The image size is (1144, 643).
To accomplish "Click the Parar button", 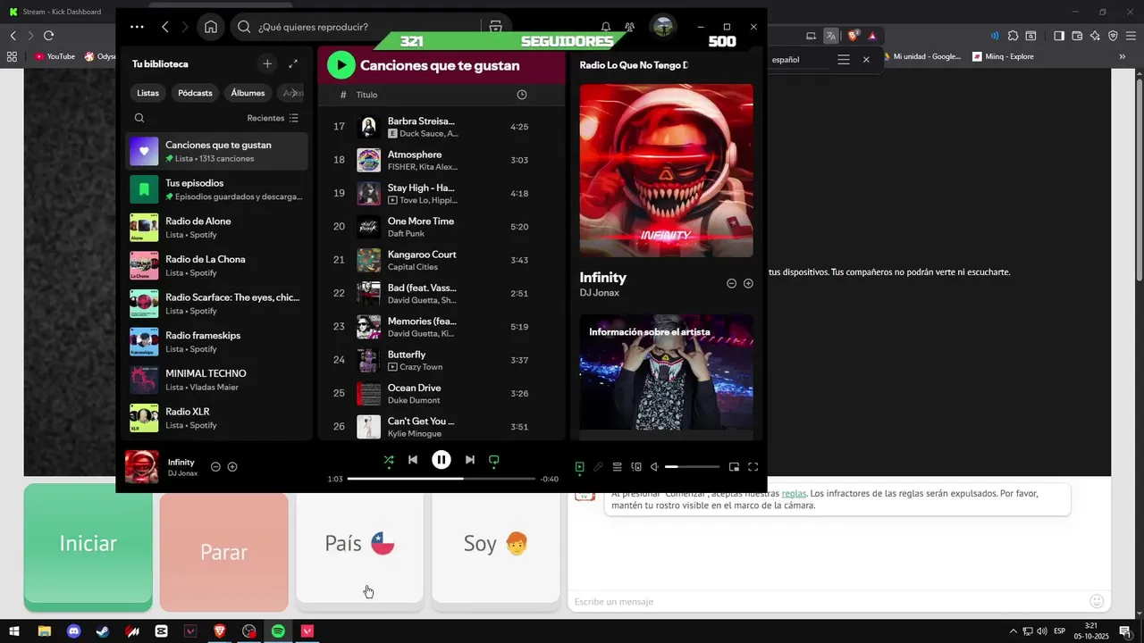I will tap(223, 551).
